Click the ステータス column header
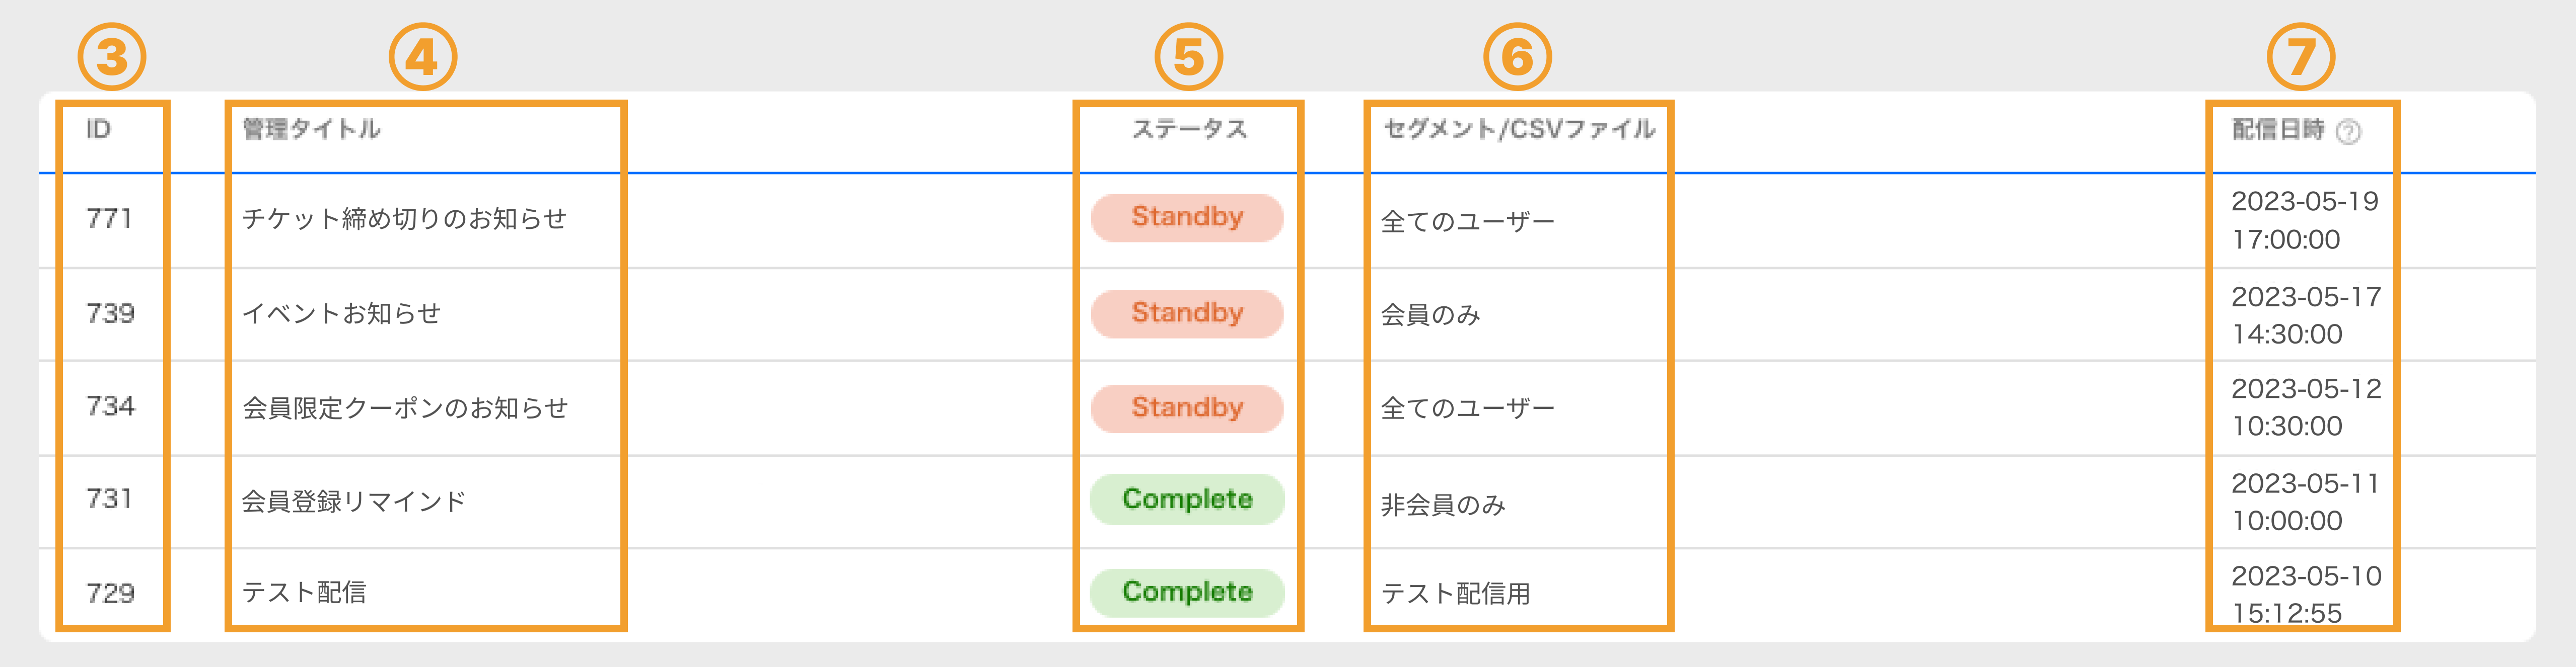 tap(1189, 129)
